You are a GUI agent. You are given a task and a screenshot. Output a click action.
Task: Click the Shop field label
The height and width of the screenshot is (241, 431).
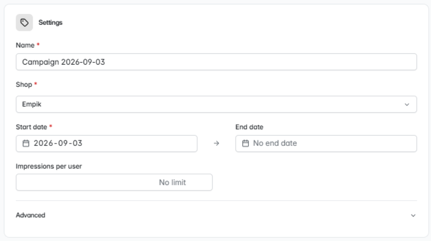click(x=24, y=85)
